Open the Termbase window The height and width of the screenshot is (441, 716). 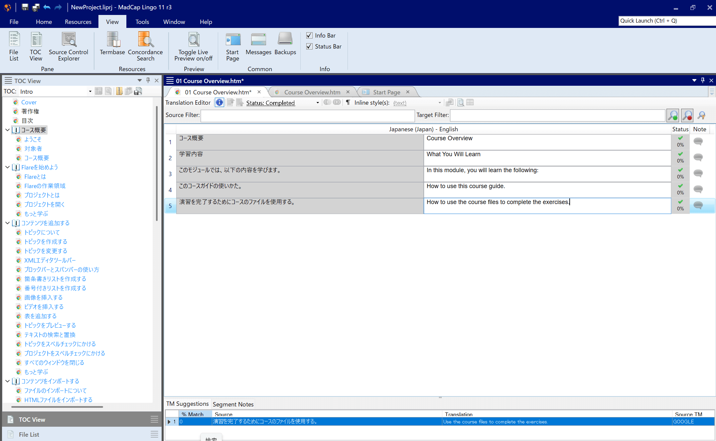112,44
